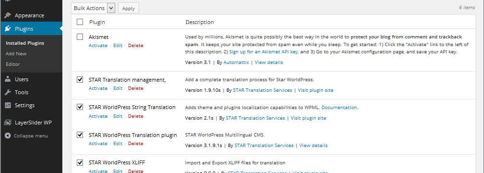Tick the Akismet plugin checkbox

pos(80,37)
